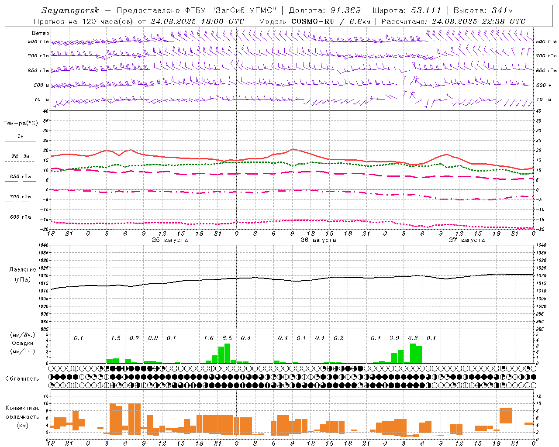Screen dimensions: 559x447
Task: Select the text Предоставлено ФГБУ "ЗапСиб УГМС"
Action: (x=197, y=10)
